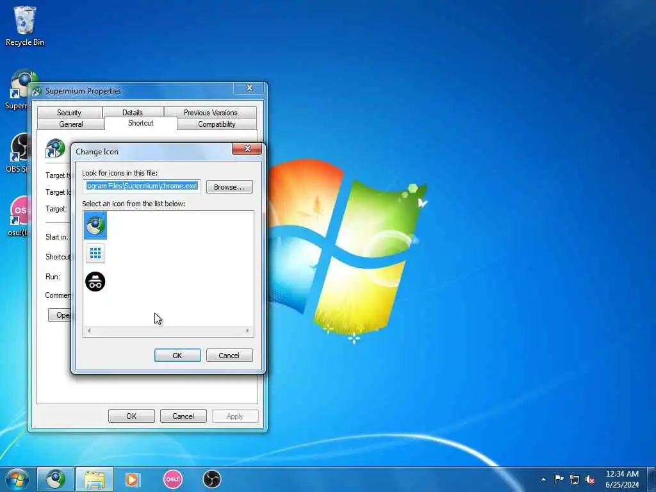Click the Browse... button
The image size is (656, 492).
tap(229, 187)
